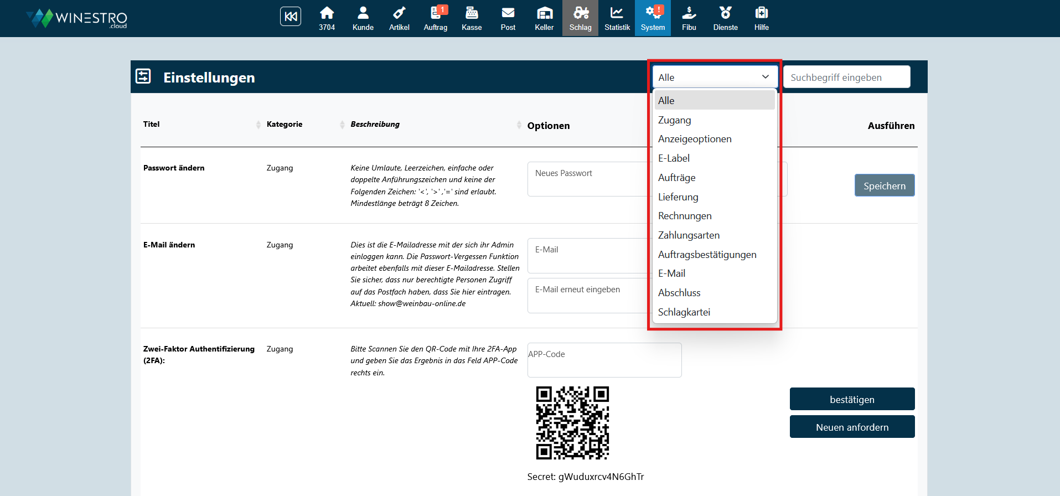Viewport: 1060px width, 496px height.
Task: Select Zugang from the category list
Action: 674,120
